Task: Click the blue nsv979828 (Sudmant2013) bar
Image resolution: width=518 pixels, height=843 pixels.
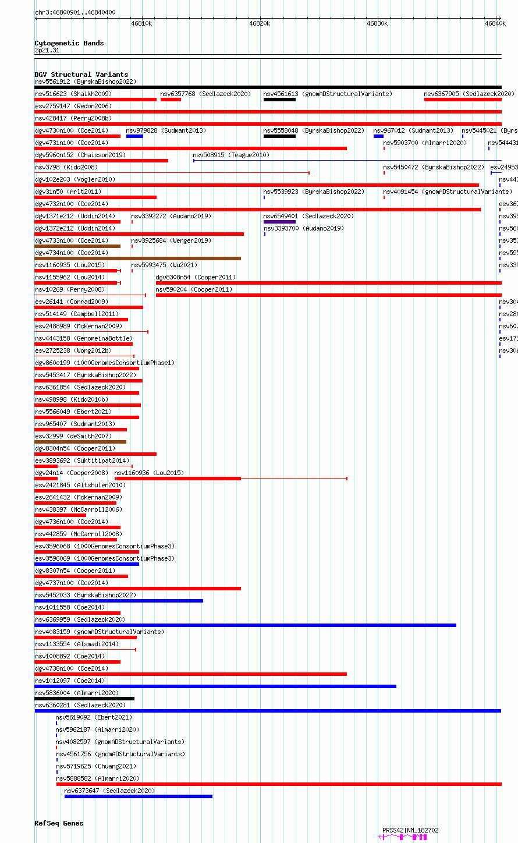Action: tap(134, 136)
